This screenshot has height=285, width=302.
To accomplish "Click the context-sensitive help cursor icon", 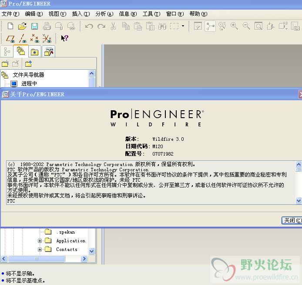I will pos(64,38).
